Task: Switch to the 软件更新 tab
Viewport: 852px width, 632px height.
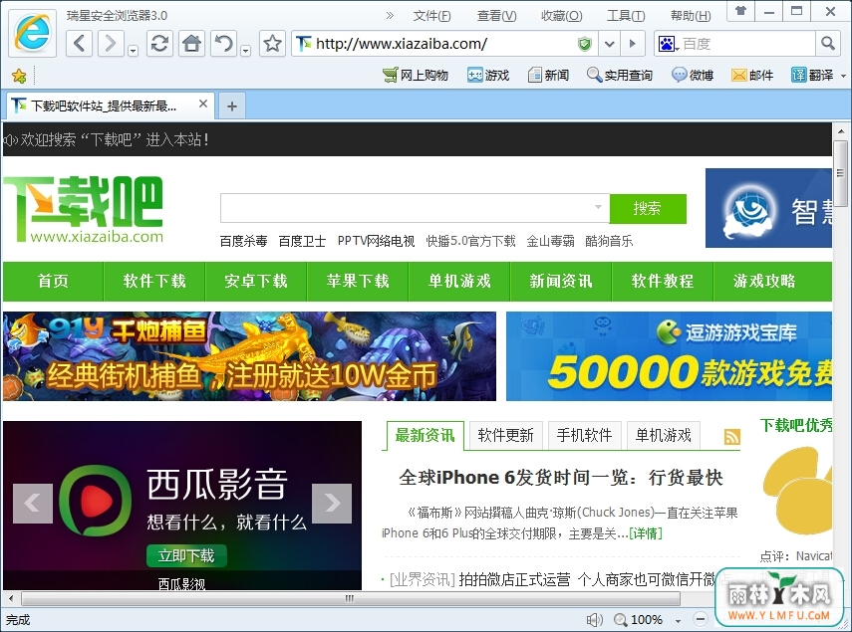Action: click(506, 435)
